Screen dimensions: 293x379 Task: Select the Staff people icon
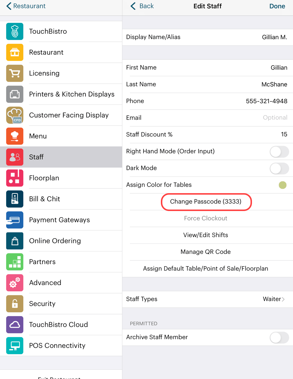pyautogui.click(x=15, y=157)
